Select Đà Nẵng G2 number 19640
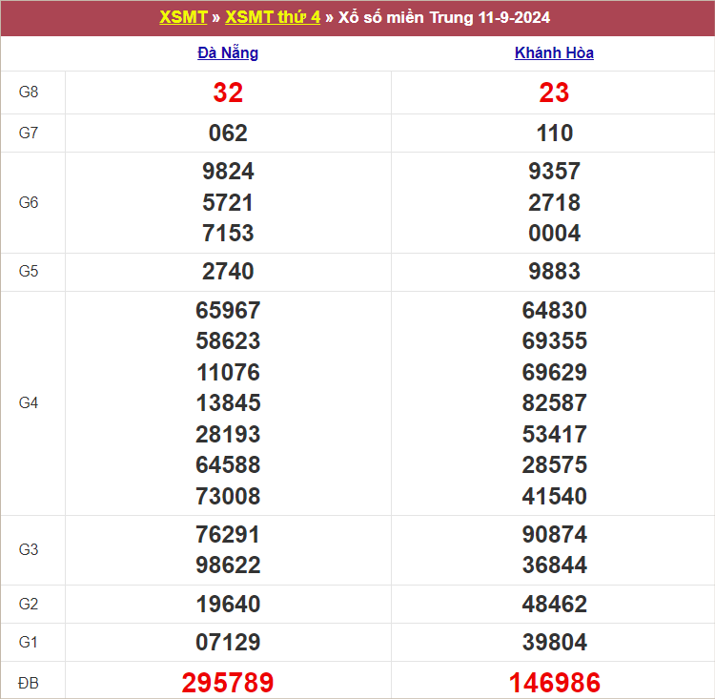This screenshot has height=699, width=715. [x=228, y=604]
